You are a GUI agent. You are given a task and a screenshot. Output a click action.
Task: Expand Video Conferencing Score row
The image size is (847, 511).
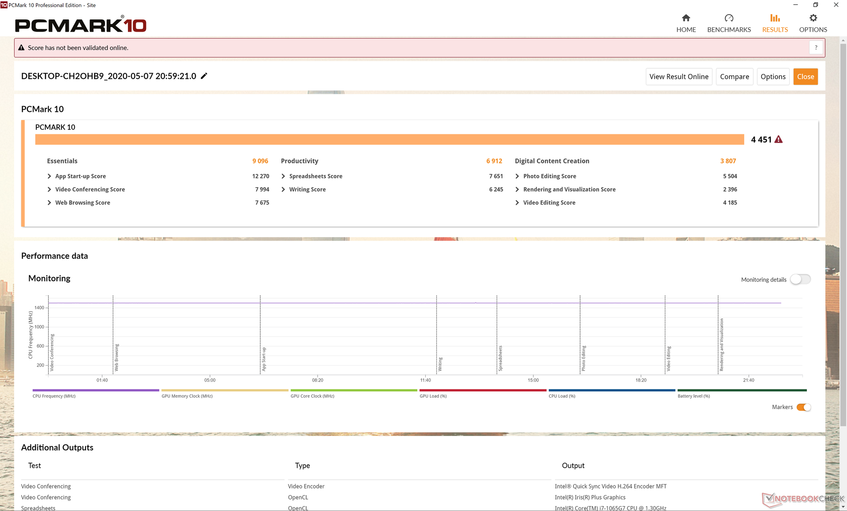(x=49, y=189)
